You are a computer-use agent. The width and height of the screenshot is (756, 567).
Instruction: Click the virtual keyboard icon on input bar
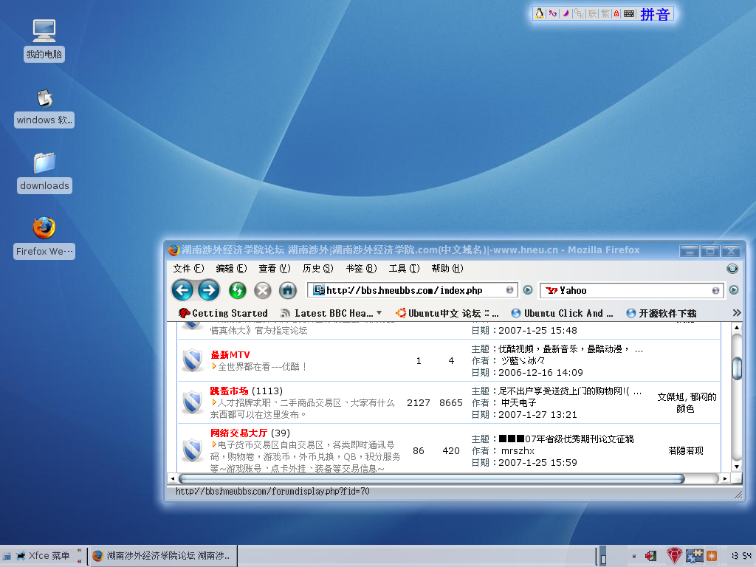pos(629,13)
